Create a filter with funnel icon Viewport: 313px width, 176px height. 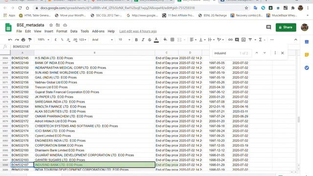tap(250, 40)
